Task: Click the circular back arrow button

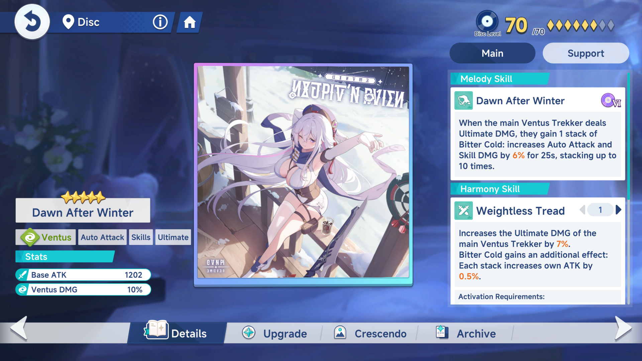Action: tap(32, 22)
